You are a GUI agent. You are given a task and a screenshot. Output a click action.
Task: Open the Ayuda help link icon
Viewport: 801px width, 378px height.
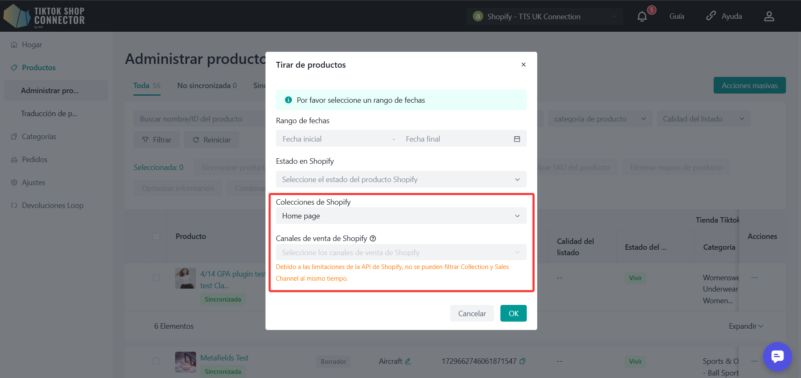(x=711, y=16)
